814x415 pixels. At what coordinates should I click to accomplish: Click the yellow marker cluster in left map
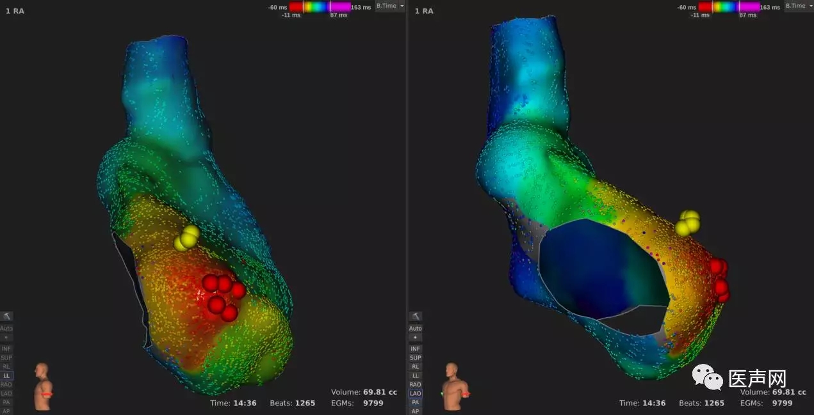[x=187, y=237]
